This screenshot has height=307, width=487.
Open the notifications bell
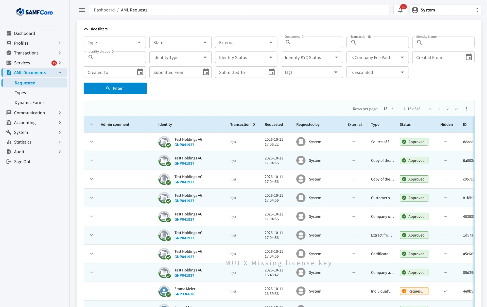tap(400, 10)
